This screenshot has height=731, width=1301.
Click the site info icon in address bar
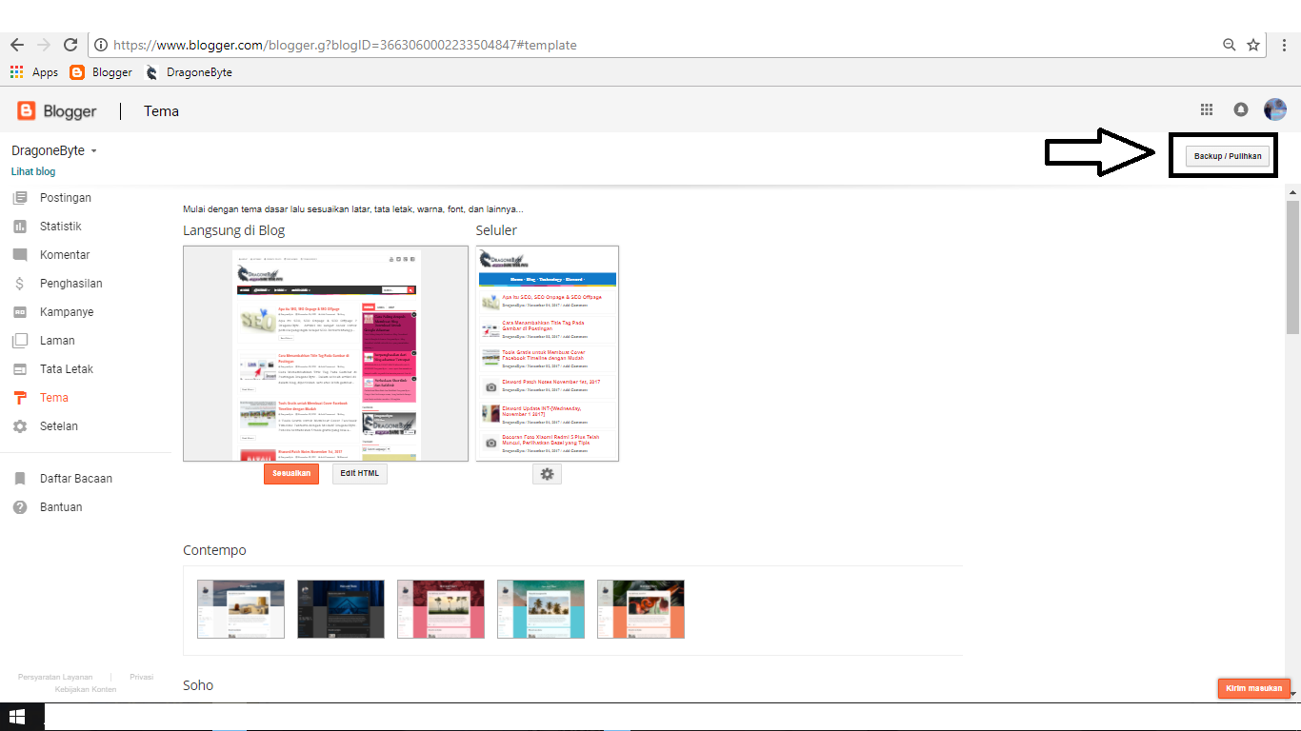(102, 45)
